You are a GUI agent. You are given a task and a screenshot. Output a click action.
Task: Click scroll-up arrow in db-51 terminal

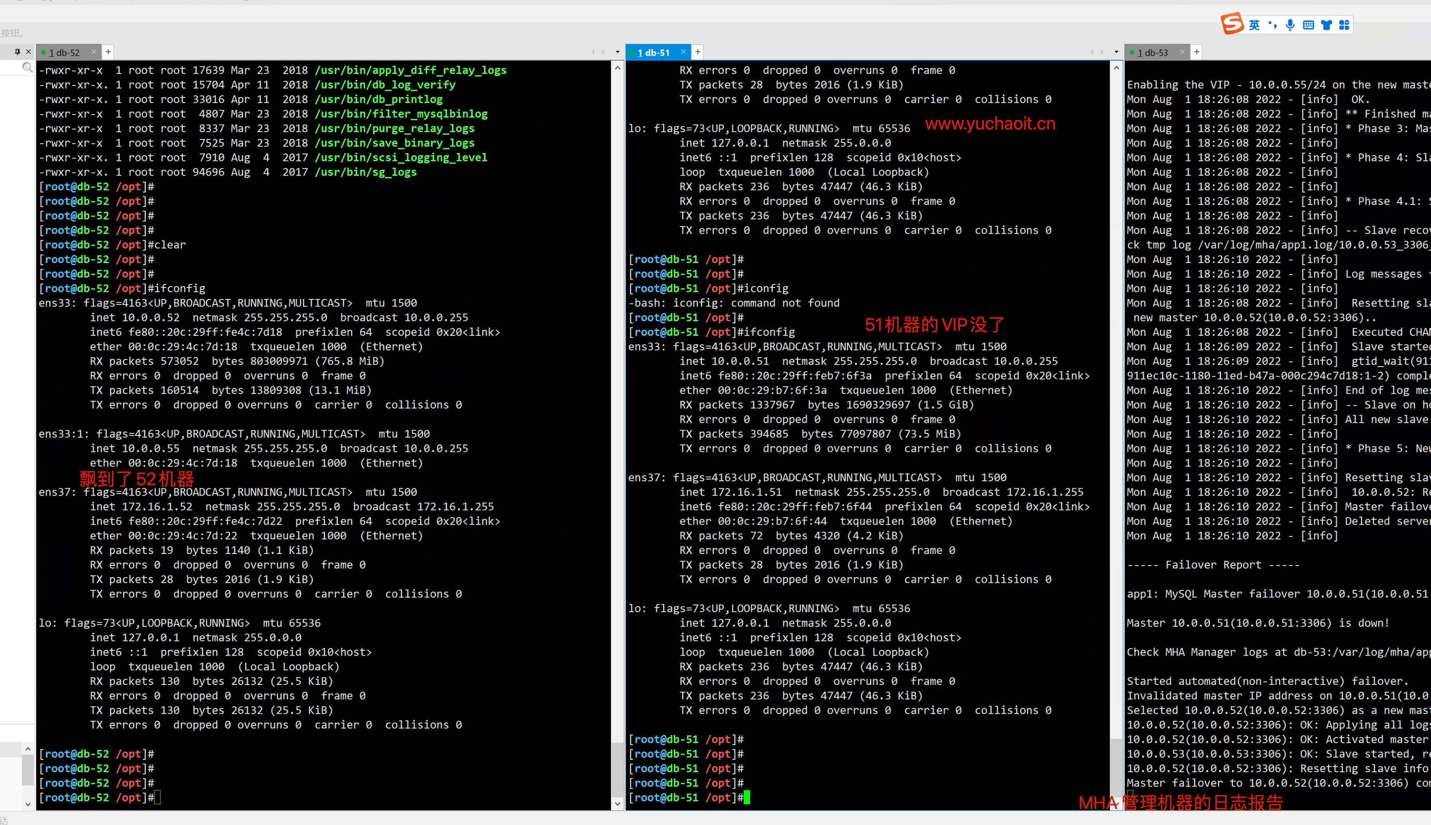point(1116,68)
